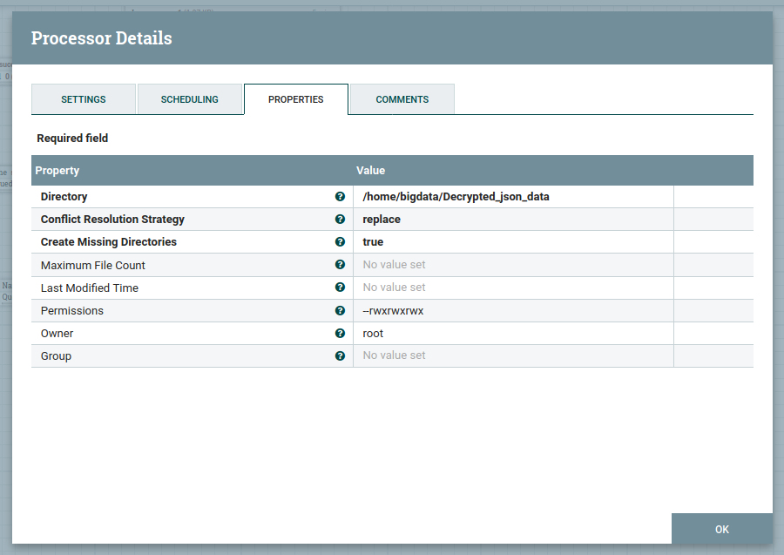The height and width of the screenshot is (555, 784).
Task: Click the Permissions value rwxrwxrwx
Action: [394, 310]
